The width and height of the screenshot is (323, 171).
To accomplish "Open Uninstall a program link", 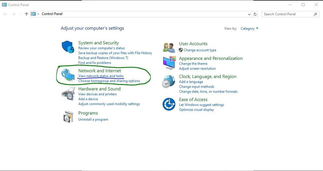I will (x=93, y=120).
